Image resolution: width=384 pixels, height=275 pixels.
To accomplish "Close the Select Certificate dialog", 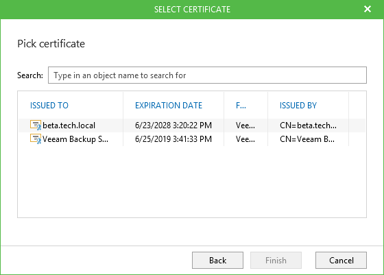I will [368, 9].
